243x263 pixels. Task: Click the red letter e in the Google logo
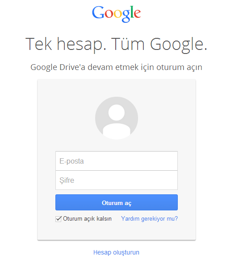pyautogui.click(x=138, y=13)
